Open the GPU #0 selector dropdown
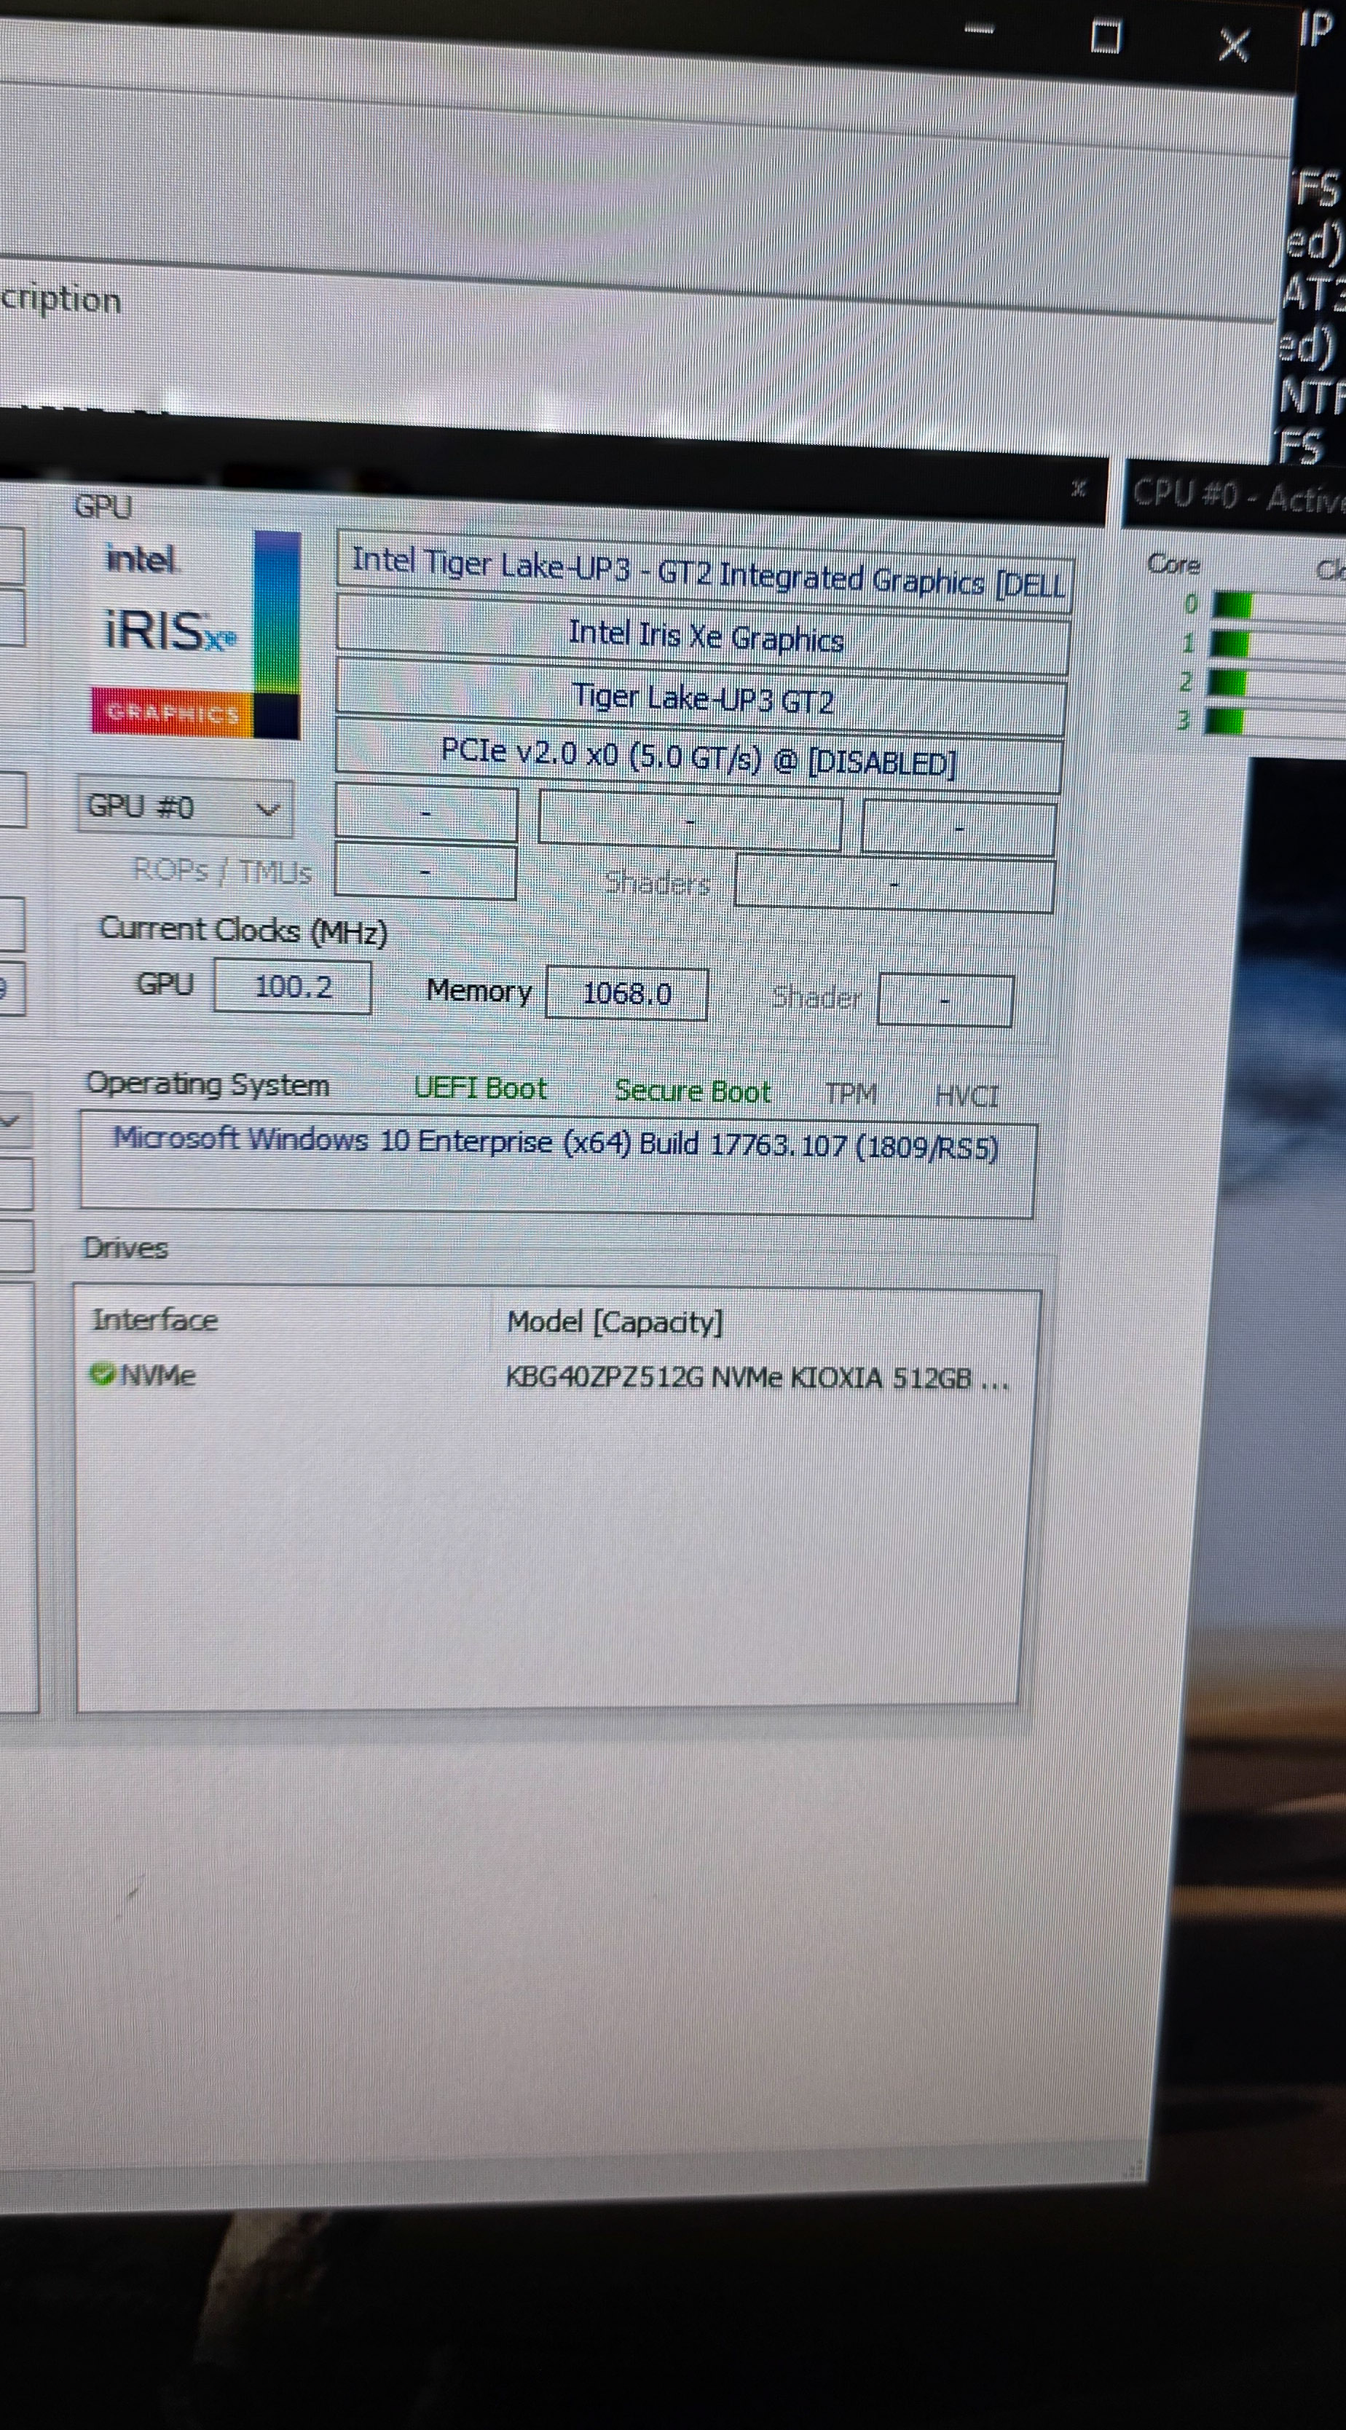The image size is (1346, 2430). point(185,808)
